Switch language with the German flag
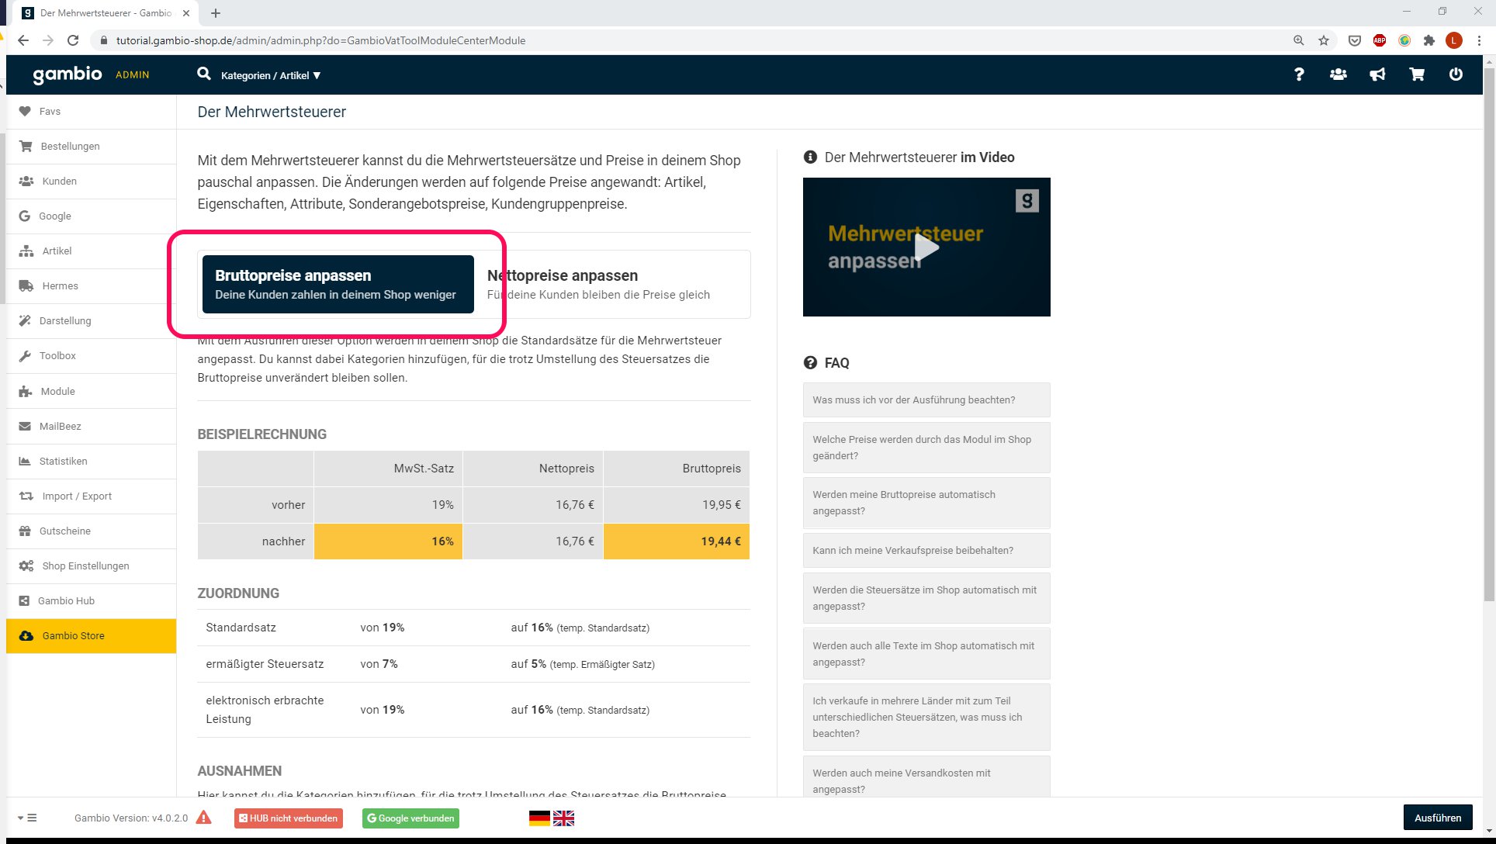 point(539,818)
